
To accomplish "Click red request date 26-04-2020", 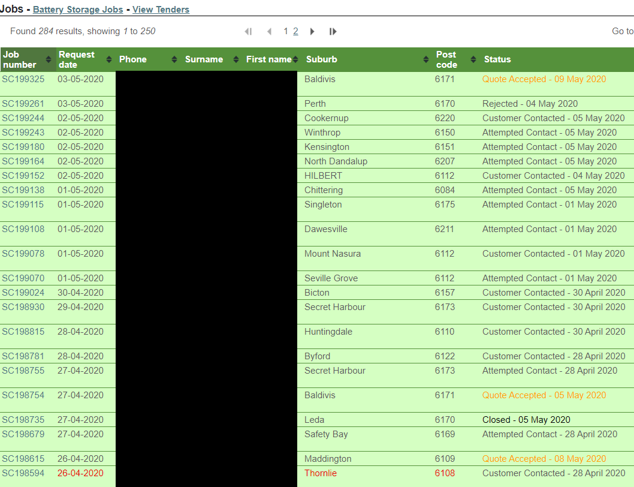I will (80, 473).
